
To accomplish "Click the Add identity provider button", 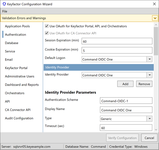I will (125, 84).
